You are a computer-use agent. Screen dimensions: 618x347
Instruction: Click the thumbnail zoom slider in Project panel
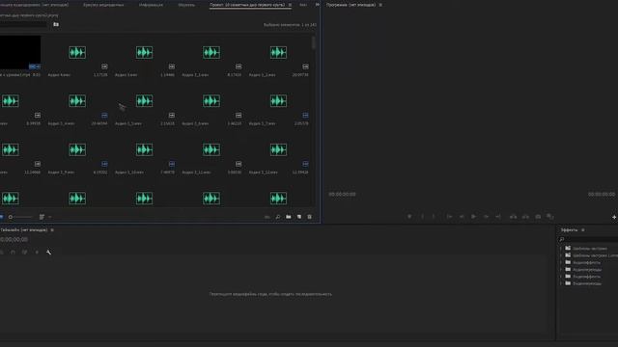(x=20, y=217)
